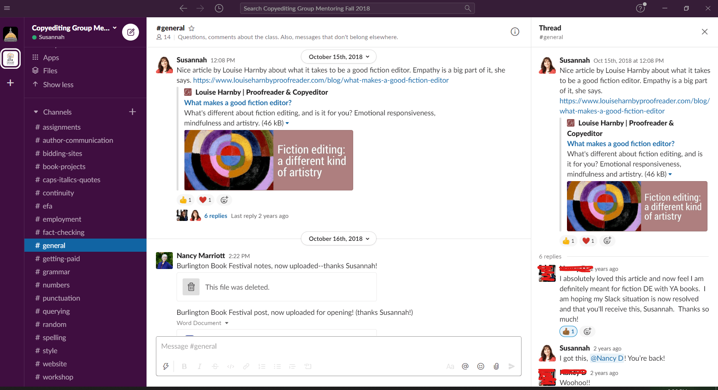Open history clock icon
This screenshot has width=718, height=390.
click(219, 8)
